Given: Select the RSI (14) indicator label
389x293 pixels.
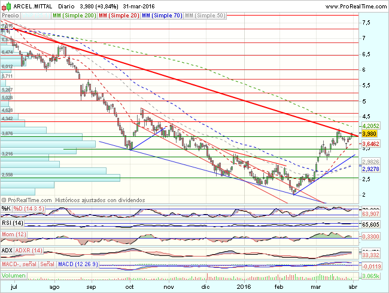Looking at the screenshot, I should [x=13, y=223].
